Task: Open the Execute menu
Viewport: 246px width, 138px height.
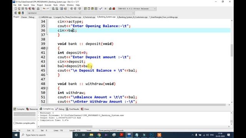Action: pyautogui.click(x=48, y=5)
